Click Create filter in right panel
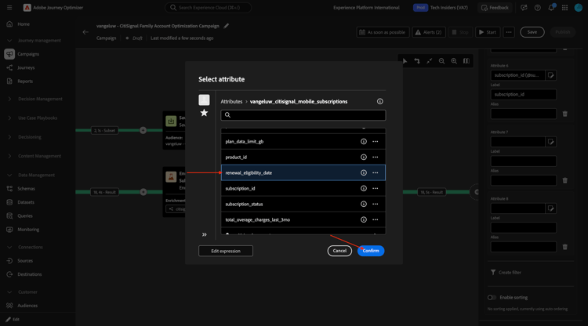Viewport: 588px width, 326px height. click(x=506, y=273)
